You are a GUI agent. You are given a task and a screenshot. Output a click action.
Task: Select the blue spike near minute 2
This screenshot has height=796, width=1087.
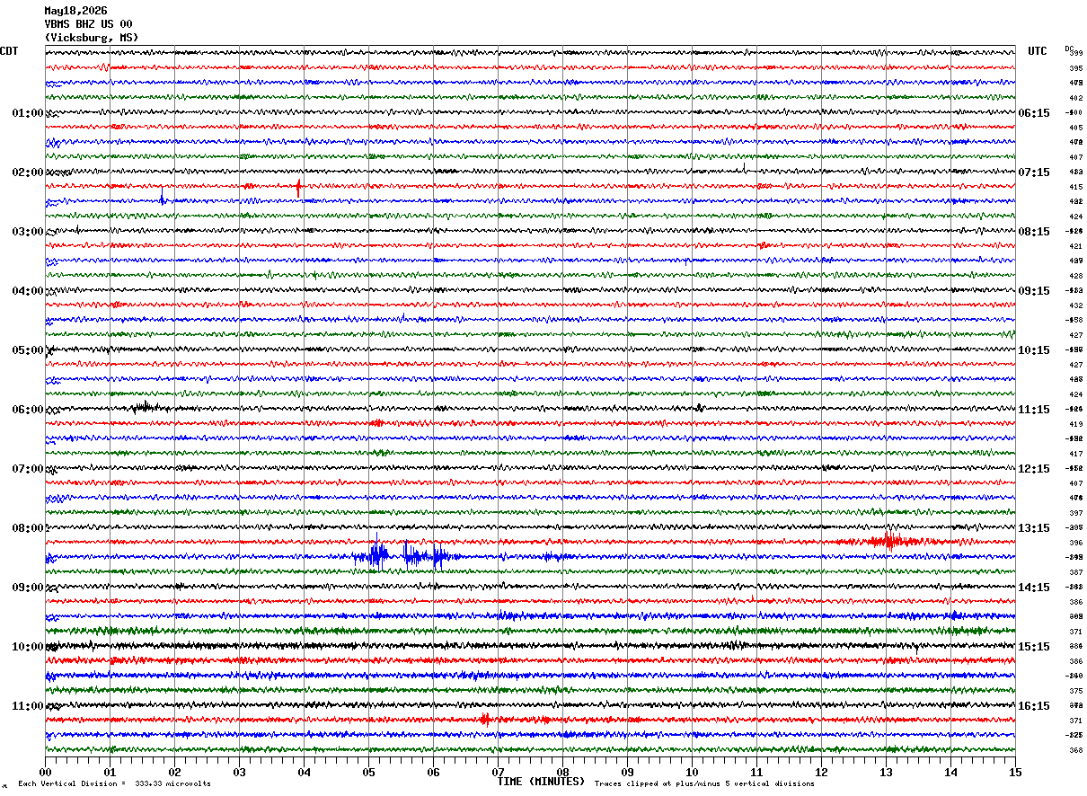point(163,197)
